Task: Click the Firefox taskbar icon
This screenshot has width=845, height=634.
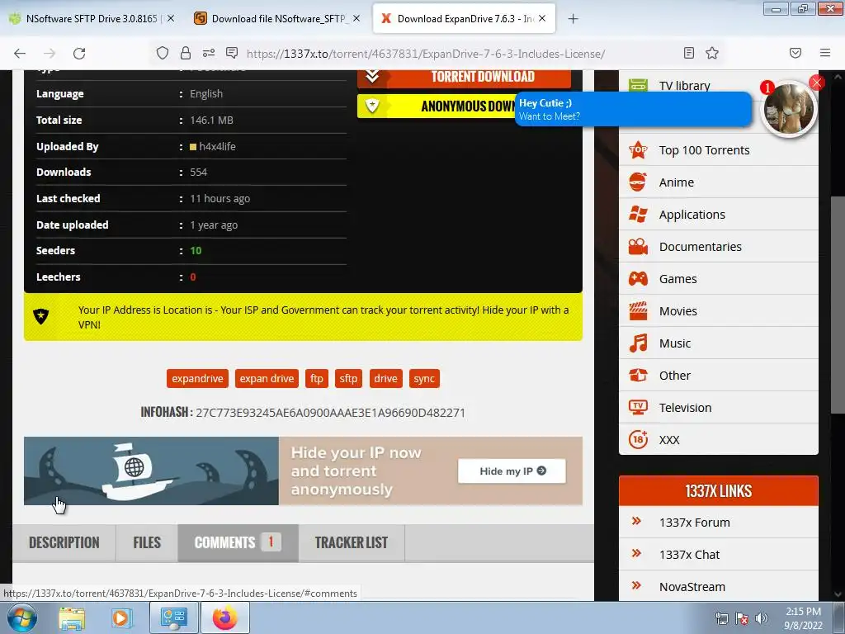Action: 224,617
